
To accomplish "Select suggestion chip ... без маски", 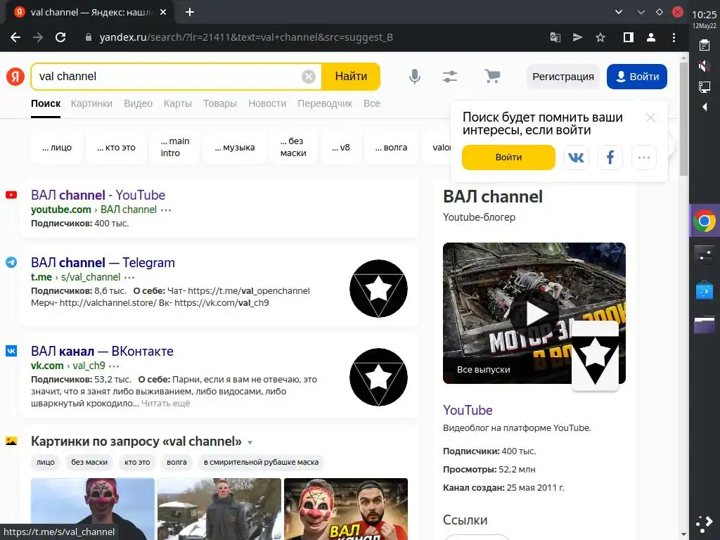I will [293, 148].
